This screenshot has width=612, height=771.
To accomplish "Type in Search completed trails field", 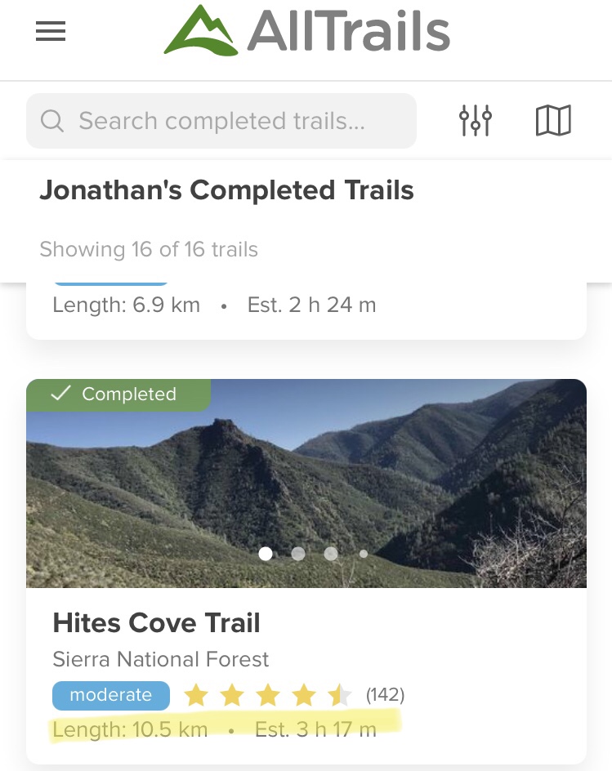I will pyautogui.click(x=237, y=122).
